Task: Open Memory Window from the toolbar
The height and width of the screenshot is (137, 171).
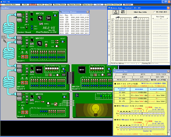Action: 60,4
